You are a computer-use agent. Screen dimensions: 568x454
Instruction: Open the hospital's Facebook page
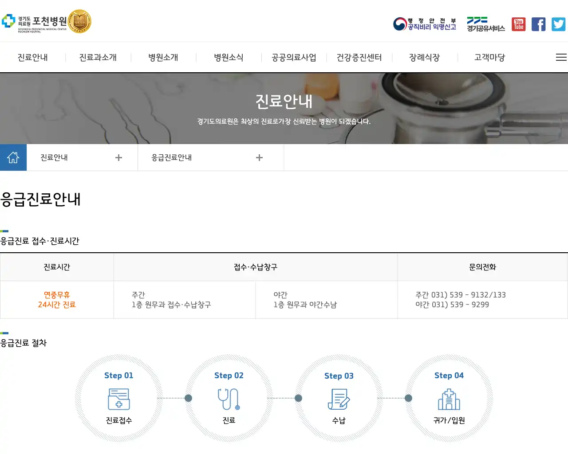click(538, 24)
